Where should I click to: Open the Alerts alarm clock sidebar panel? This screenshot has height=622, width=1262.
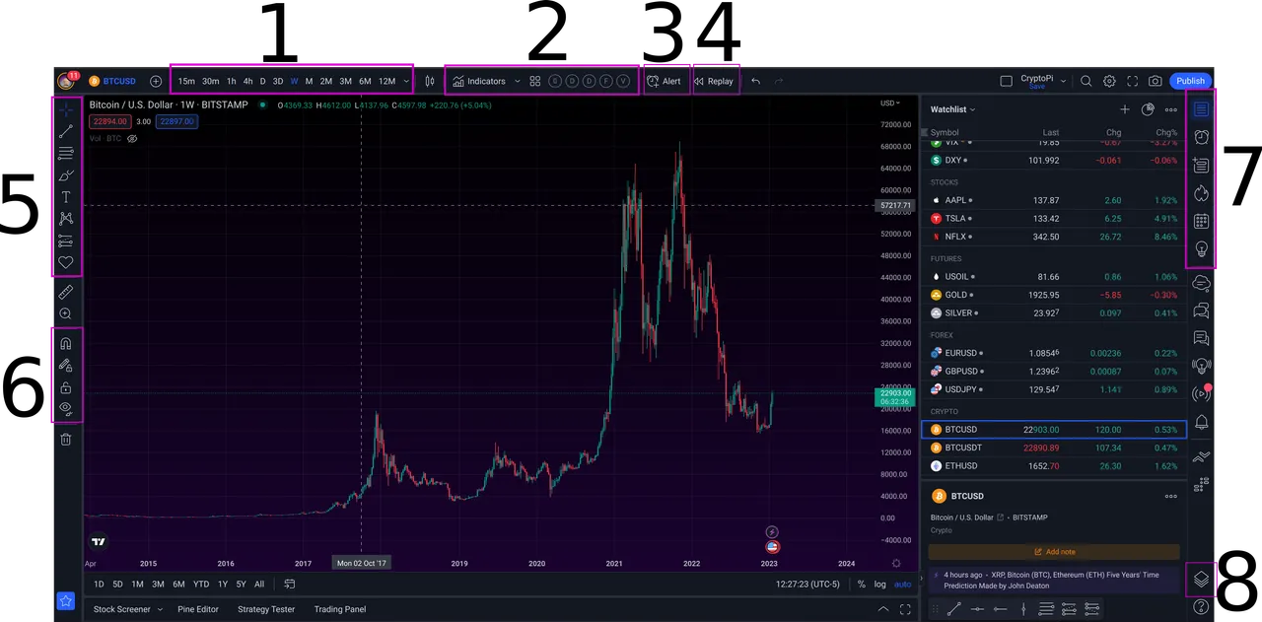tap(1201, 137)
